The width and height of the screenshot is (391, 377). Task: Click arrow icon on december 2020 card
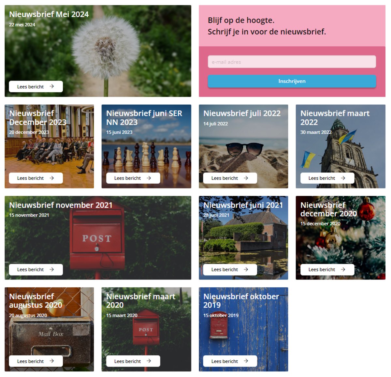point(343,269)
